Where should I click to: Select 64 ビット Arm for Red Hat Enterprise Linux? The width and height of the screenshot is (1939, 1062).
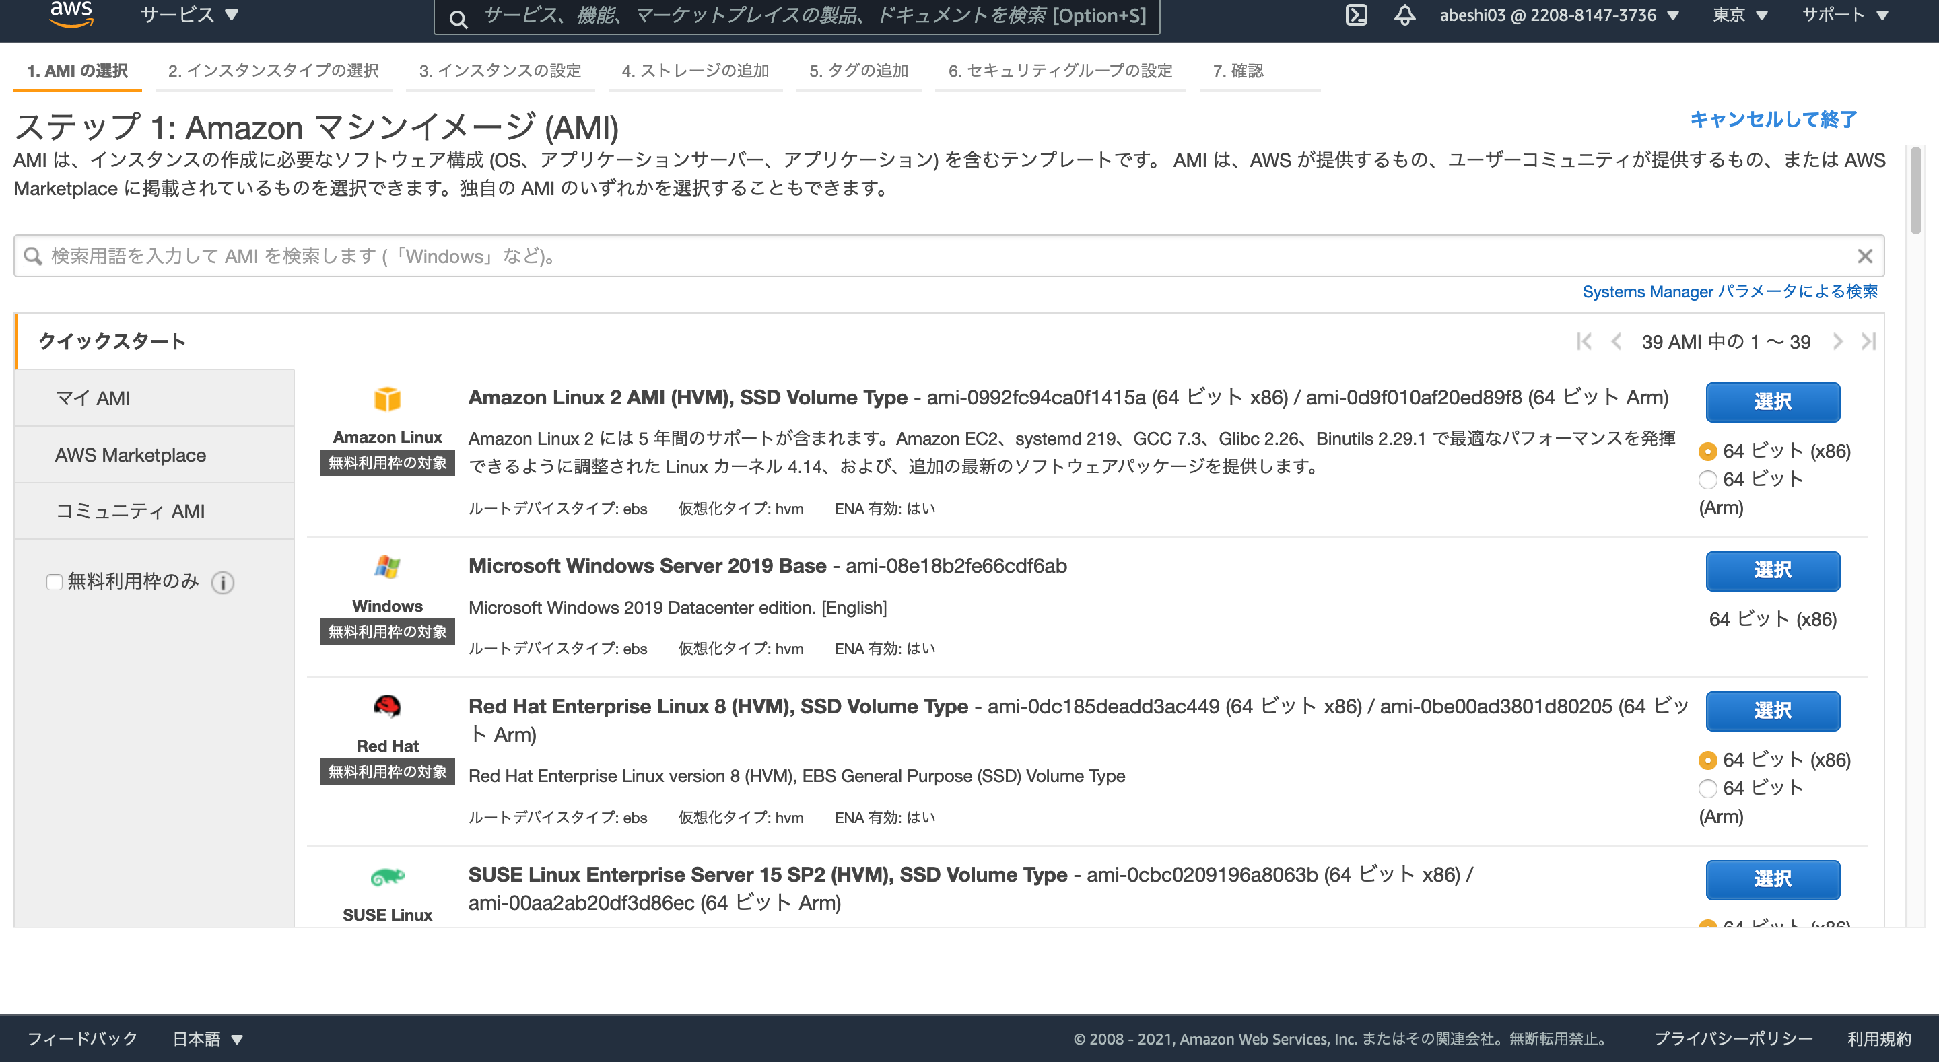(x=1707, y=789)
